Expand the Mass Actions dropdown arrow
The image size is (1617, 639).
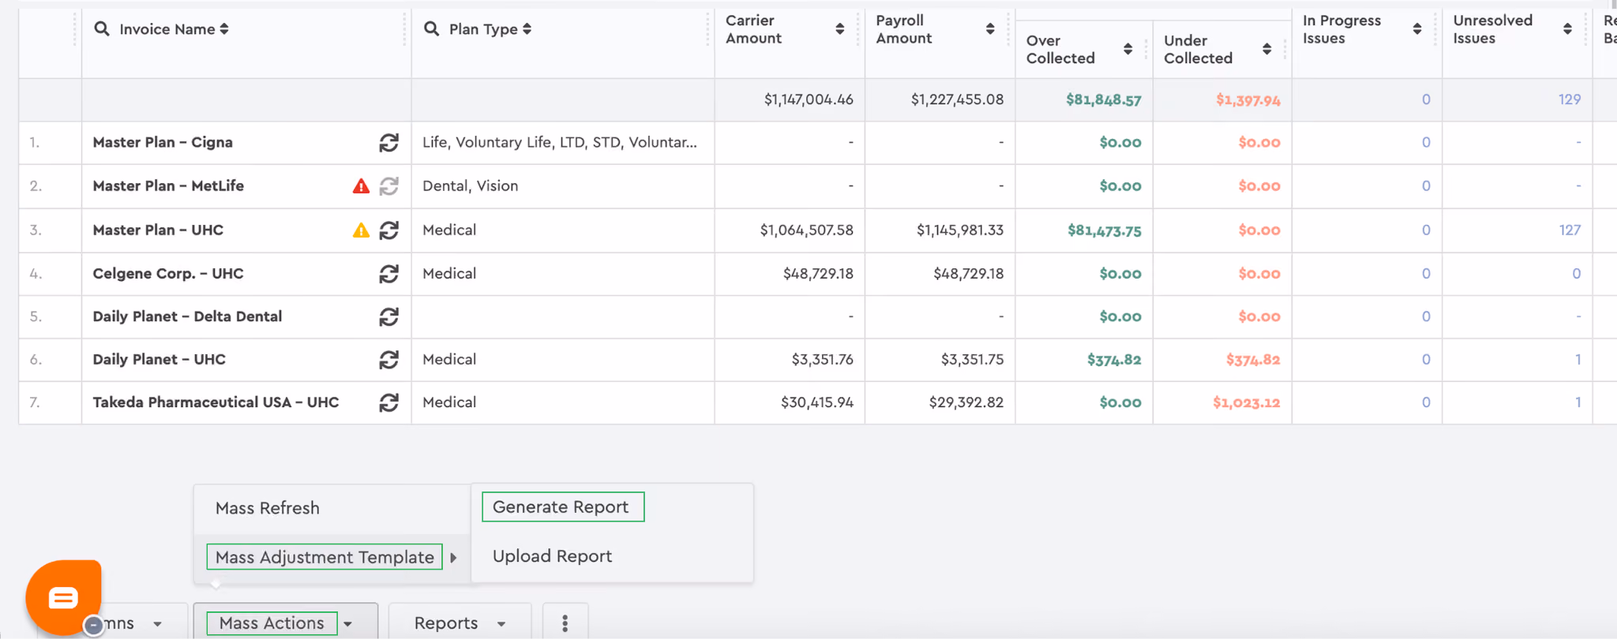tap(347, 624)
